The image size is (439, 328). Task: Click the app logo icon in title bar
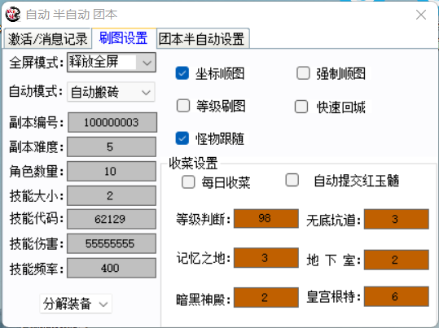[x=13, y=15]
